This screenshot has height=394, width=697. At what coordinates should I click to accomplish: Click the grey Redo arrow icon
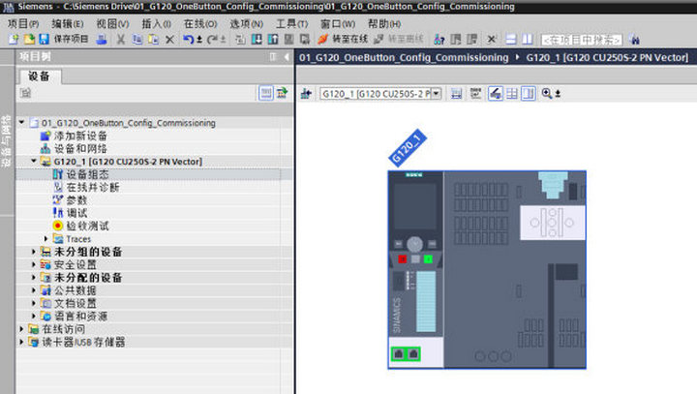[212, 40]
